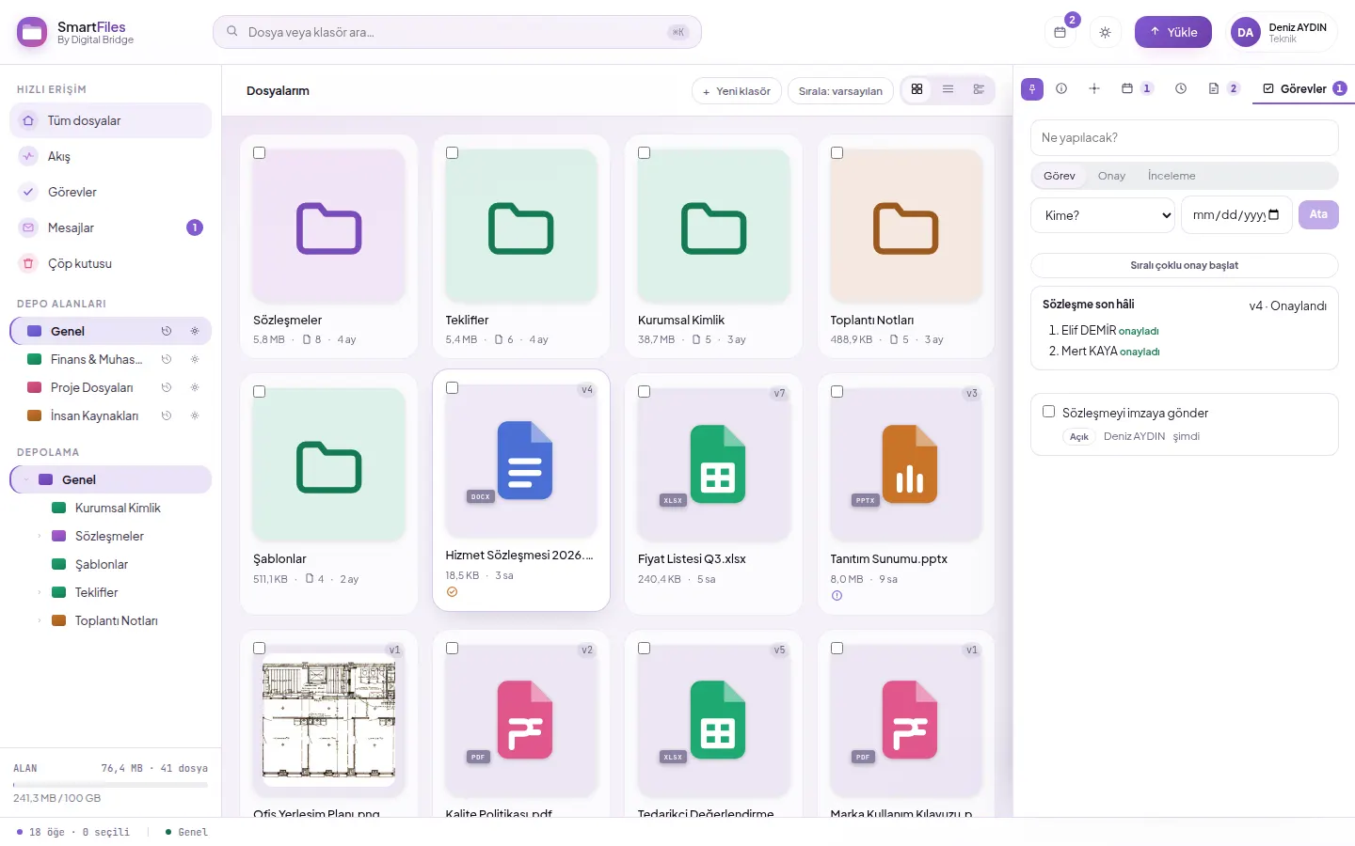Expand the Sözleşmeler tree node
Image resolution: width=1355 pixels, height=846 pixels.
pos(39,536)
